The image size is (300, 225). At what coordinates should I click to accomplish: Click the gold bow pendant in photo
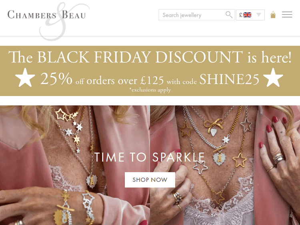(213, 125)
